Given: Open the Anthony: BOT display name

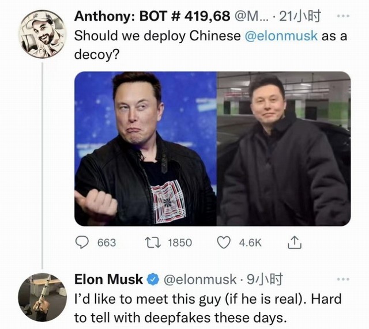Looking at the screenshot, I should (x=152, y=16).
